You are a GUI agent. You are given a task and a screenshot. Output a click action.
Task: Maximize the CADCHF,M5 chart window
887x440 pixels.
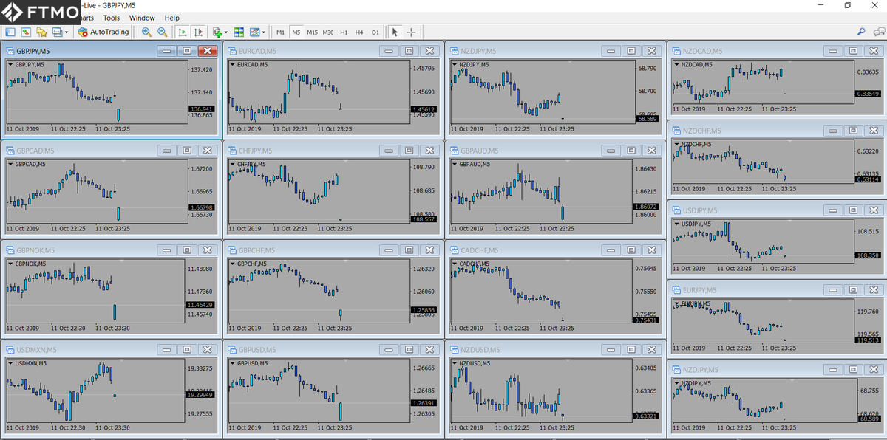click(631, 250)
